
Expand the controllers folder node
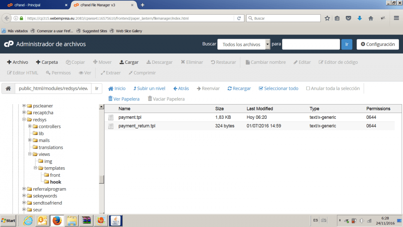tap(30, 127)
